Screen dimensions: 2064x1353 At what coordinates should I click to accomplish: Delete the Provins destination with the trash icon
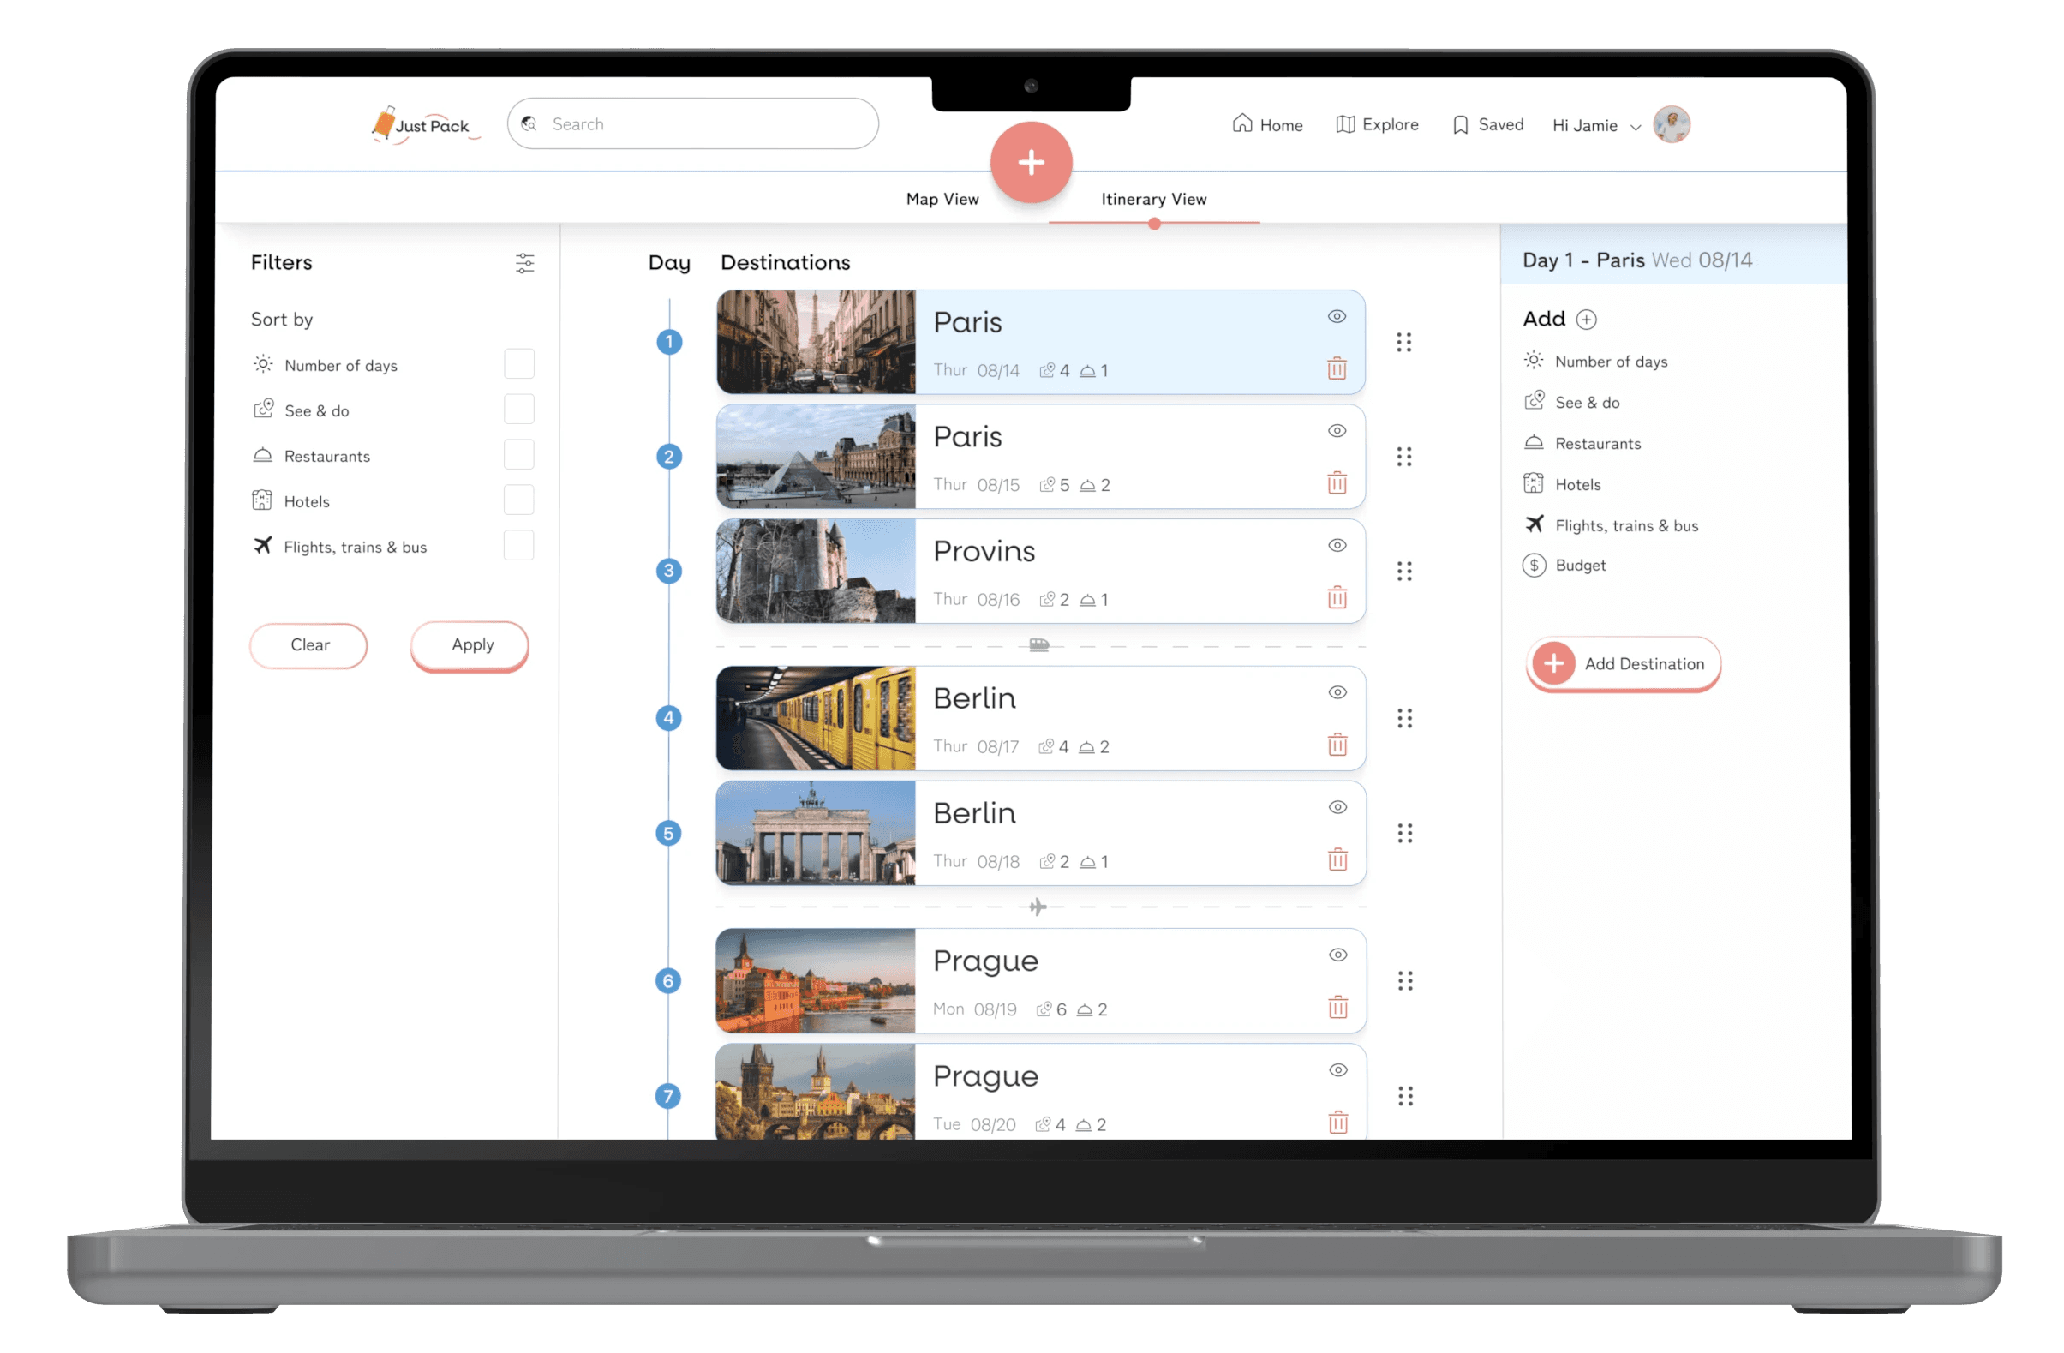coord(1337,597)
